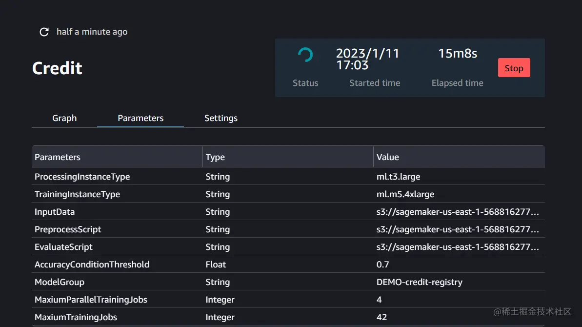
Task: Click the Value column header
Action: 388,157
